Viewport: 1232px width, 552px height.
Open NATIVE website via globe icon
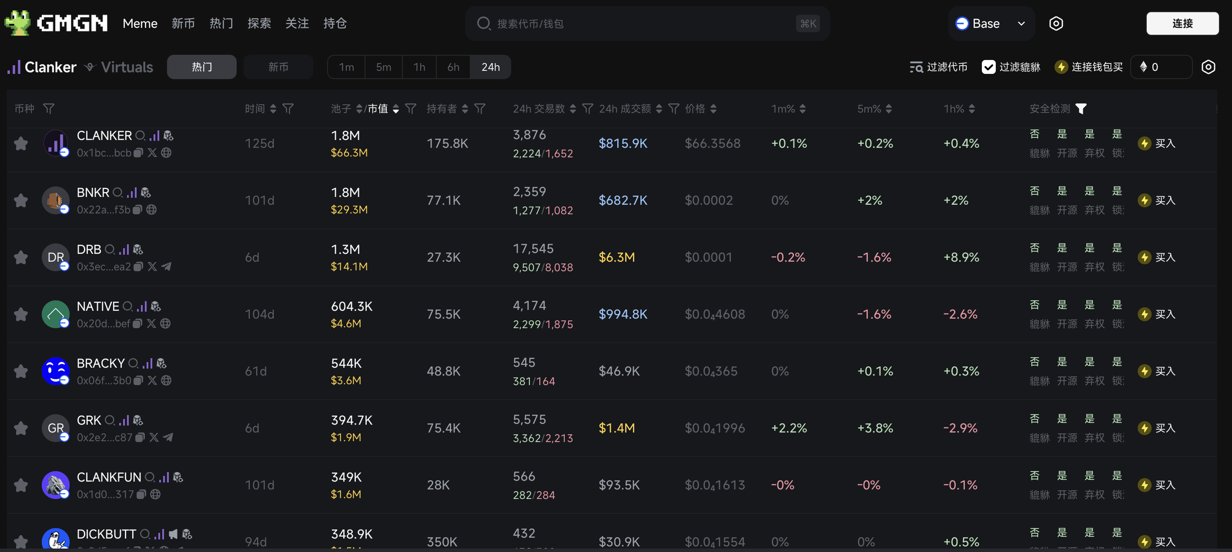(165, 323)
